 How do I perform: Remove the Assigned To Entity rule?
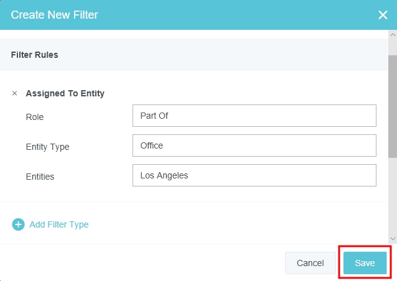coord(15,94)
